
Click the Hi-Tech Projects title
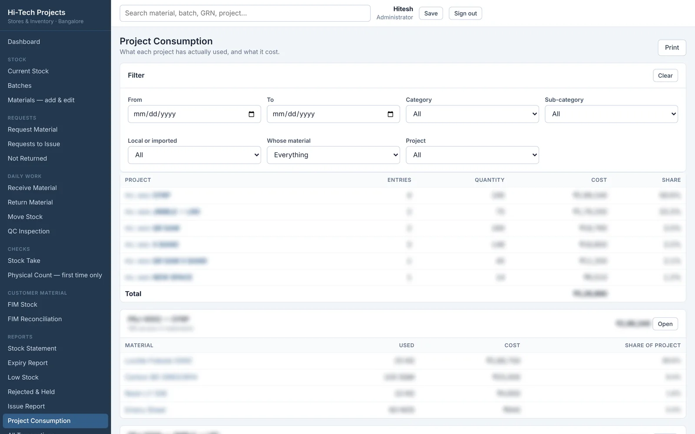click(36, 13)
